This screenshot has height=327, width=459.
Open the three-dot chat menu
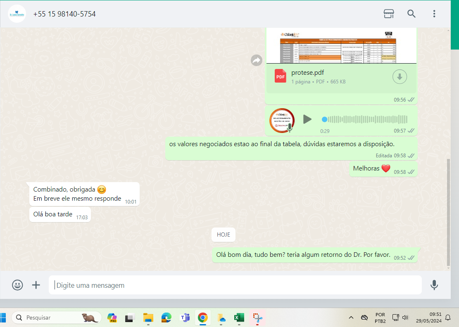[434, 14]
